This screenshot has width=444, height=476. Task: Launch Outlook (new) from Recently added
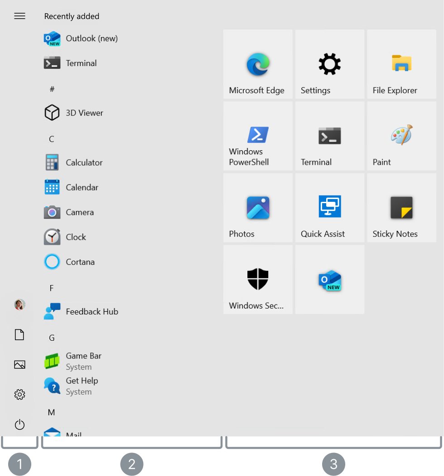[x=81, y=38]
